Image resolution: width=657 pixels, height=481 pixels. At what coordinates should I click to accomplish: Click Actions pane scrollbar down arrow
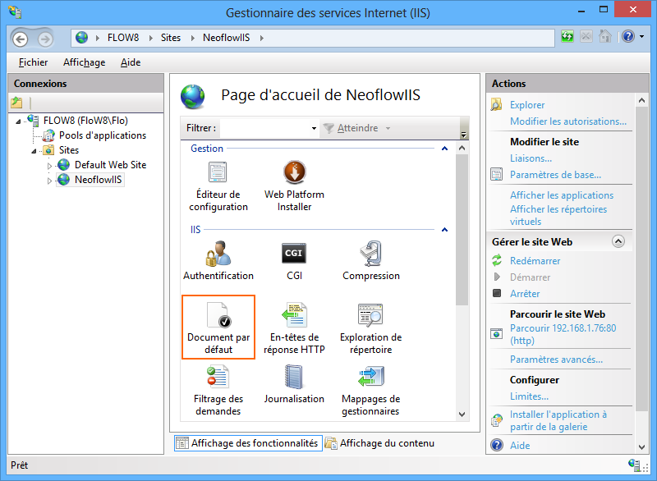pyautogui.click(x=641, y=447)
